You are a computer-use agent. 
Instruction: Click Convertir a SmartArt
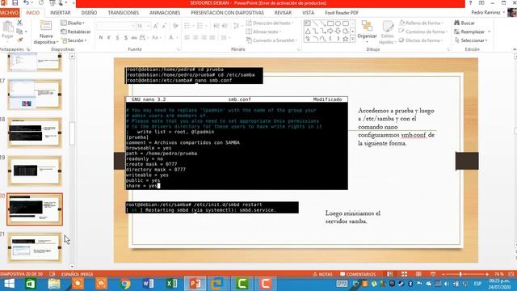pos(271,40)
